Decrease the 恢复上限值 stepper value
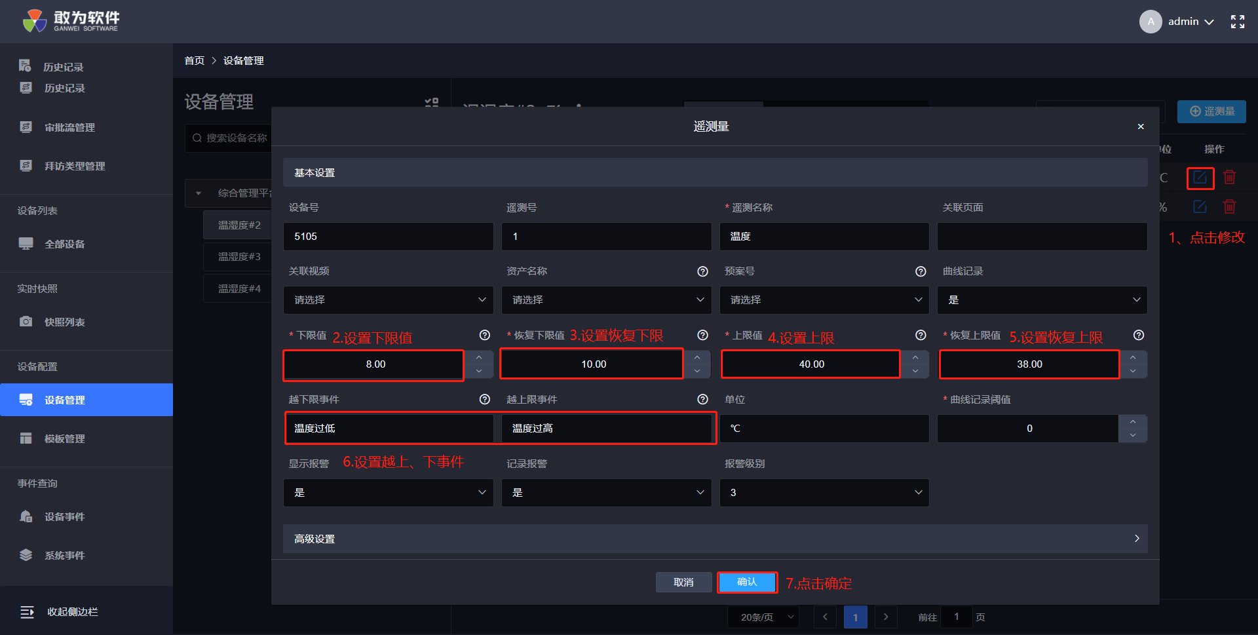This screenshot has height=635, width=1258. tap(1133, 372)
